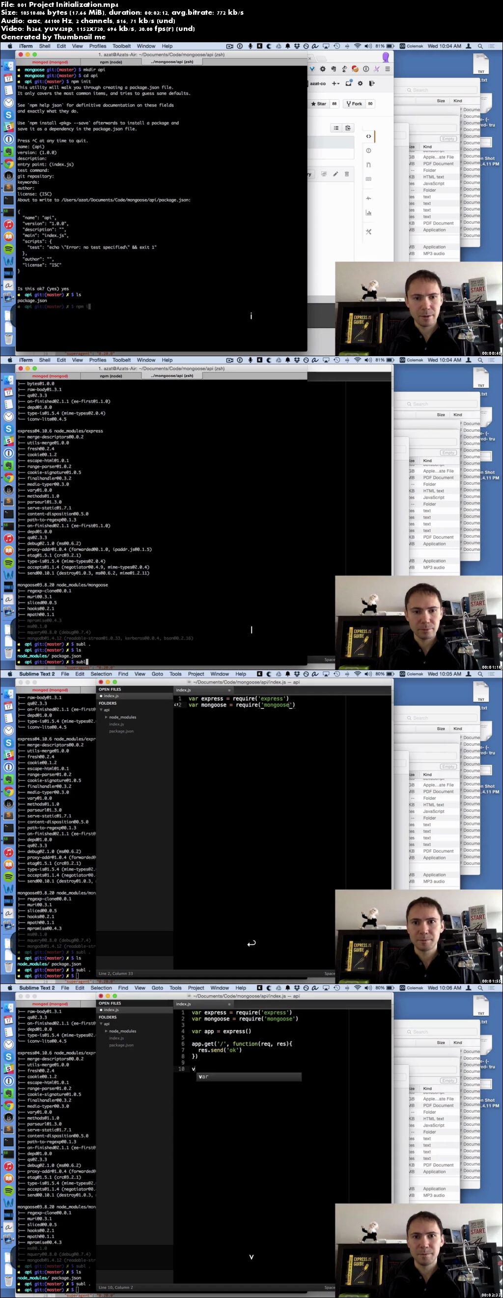503x1298 pixels.
Task: Expand node_modules folder in Sublime var autocomplete frame
Action: tap(106, 1031)
